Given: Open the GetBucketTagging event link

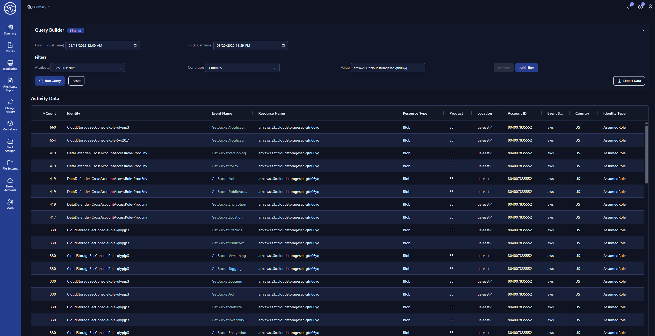Looking at the screenshot, I should (227, 269).
